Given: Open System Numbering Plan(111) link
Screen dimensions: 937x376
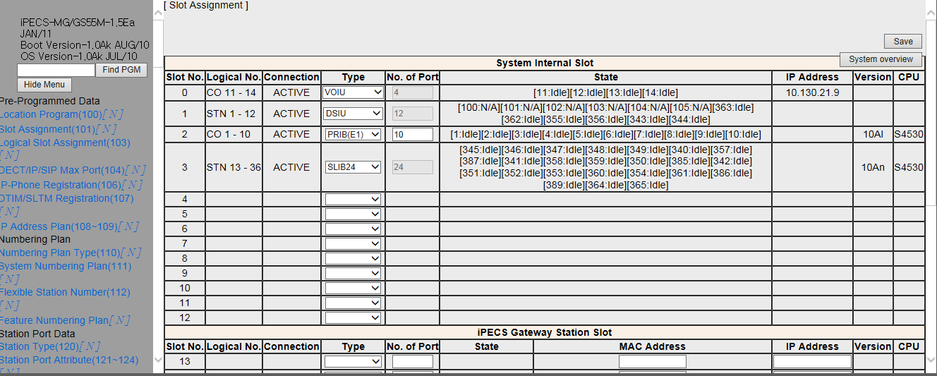Looking at the screenshot, I should (66, 266).
